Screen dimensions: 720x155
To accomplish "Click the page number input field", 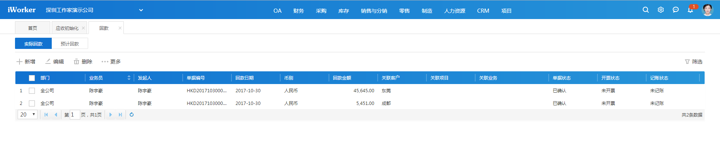I will [75, 115].
